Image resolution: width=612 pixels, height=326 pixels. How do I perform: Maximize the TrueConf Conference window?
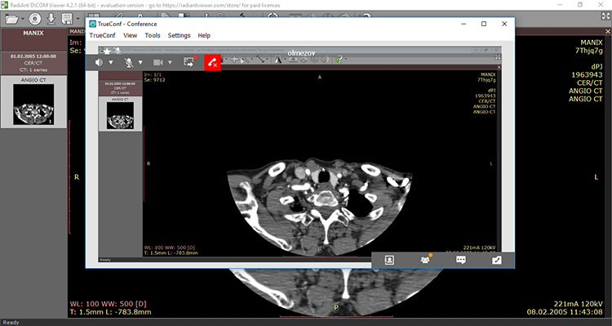[x=484, y=24]
